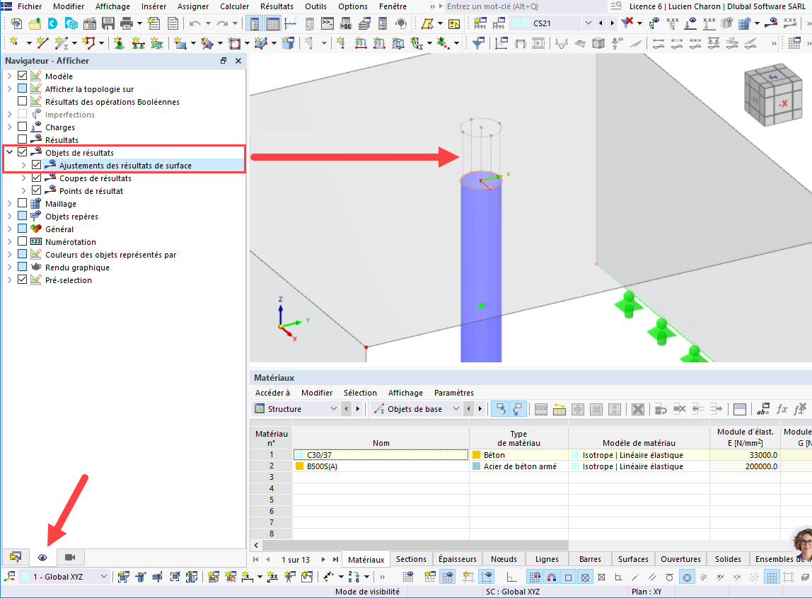Check the Résultats checkbox
This screenshot has height=598, width=812.
coord(22,139)
